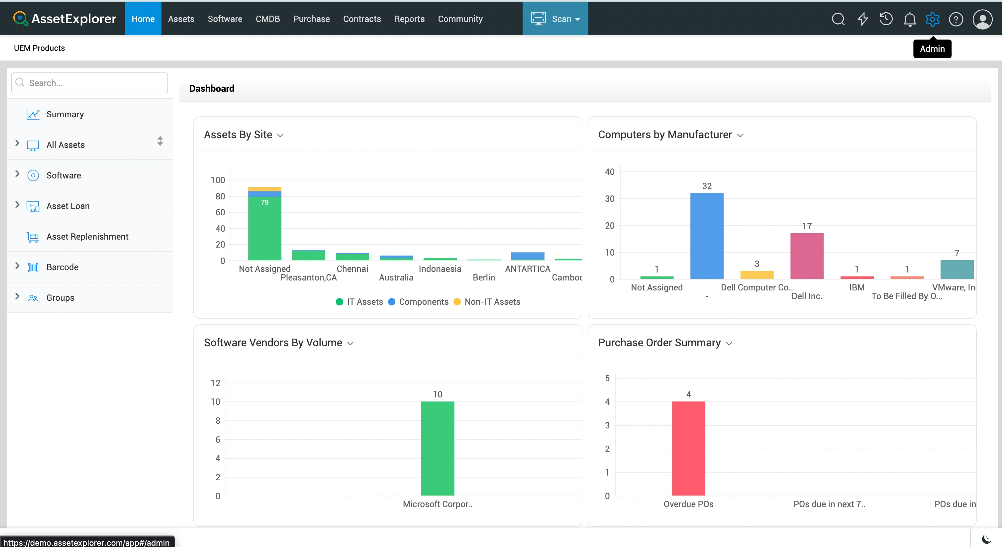Image resolution: width=1002 pixels, height=547 pixels.
Task: Open the global search magnifier icon
Action: 838,19
